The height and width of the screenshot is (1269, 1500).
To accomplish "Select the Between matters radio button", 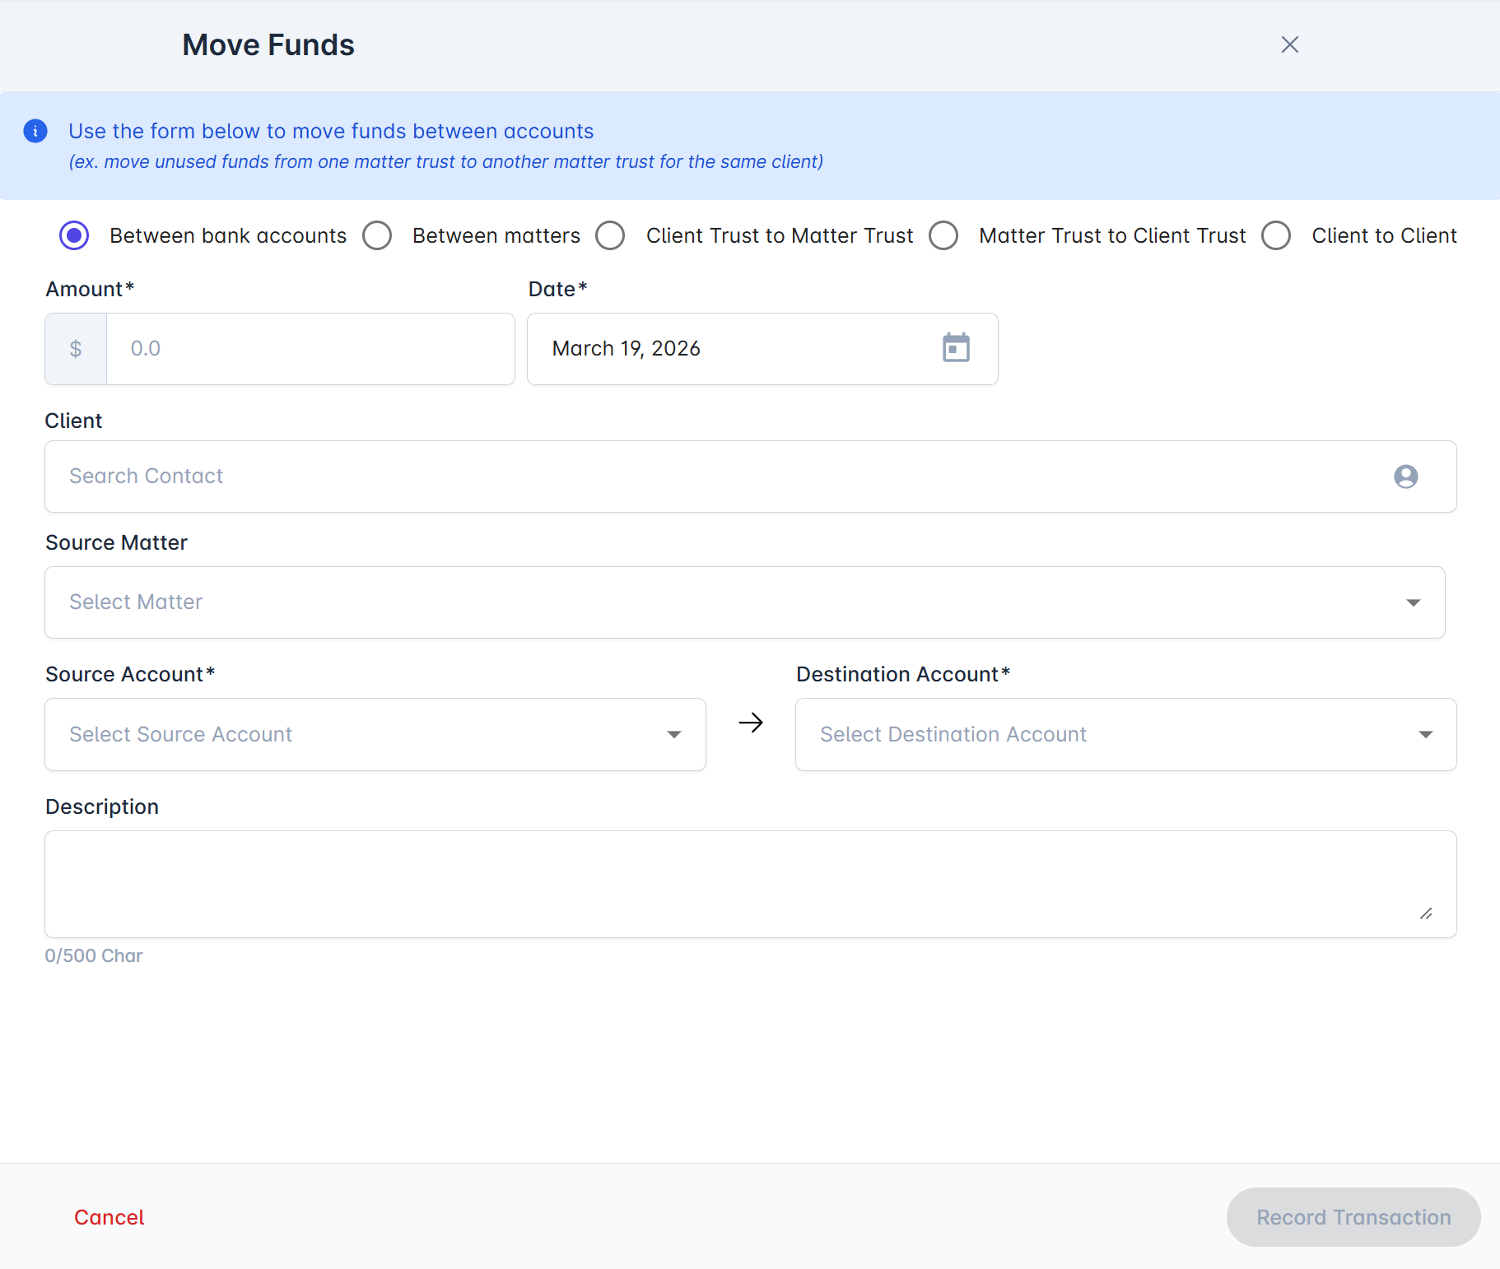I will (377, 236).
